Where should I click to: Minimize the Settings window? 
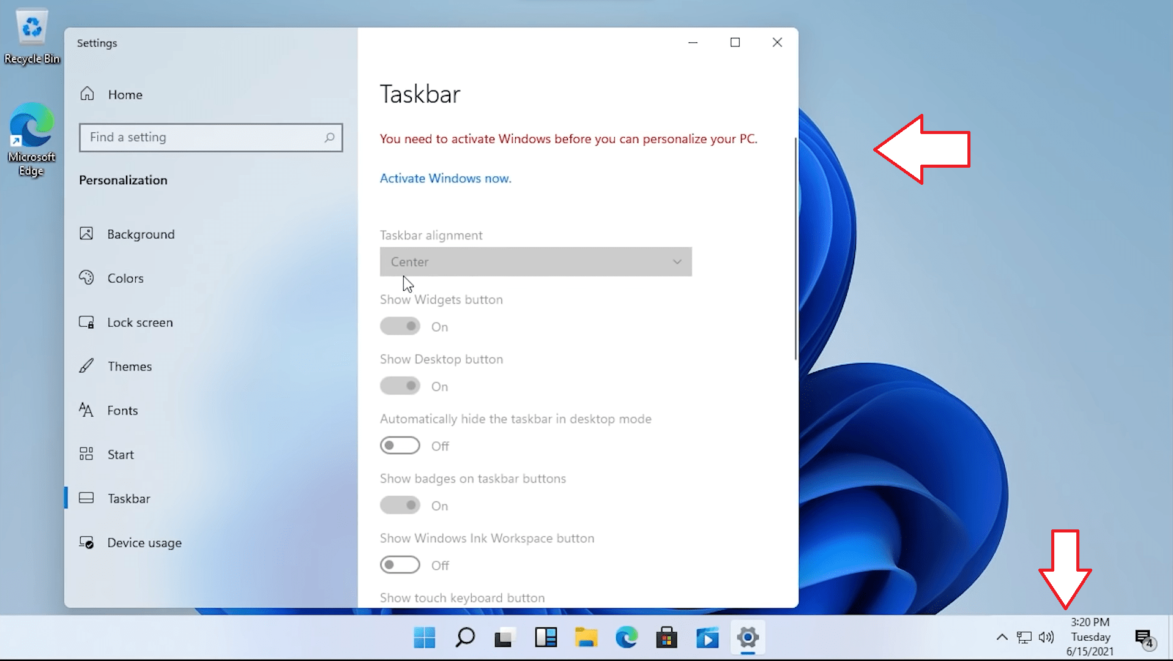pyautogui.click(x=693, y=42)
